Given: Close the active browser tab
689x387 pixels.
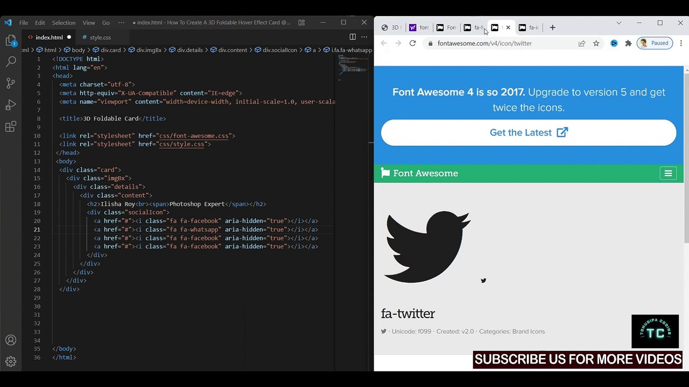Looking at the screenshot, I should coord(508,27).
